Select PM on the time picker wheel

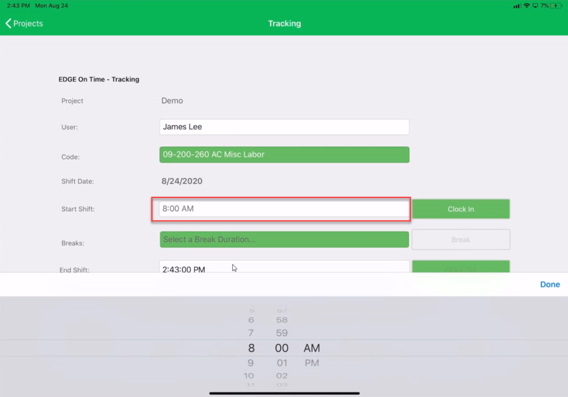[x=312, y=363]
